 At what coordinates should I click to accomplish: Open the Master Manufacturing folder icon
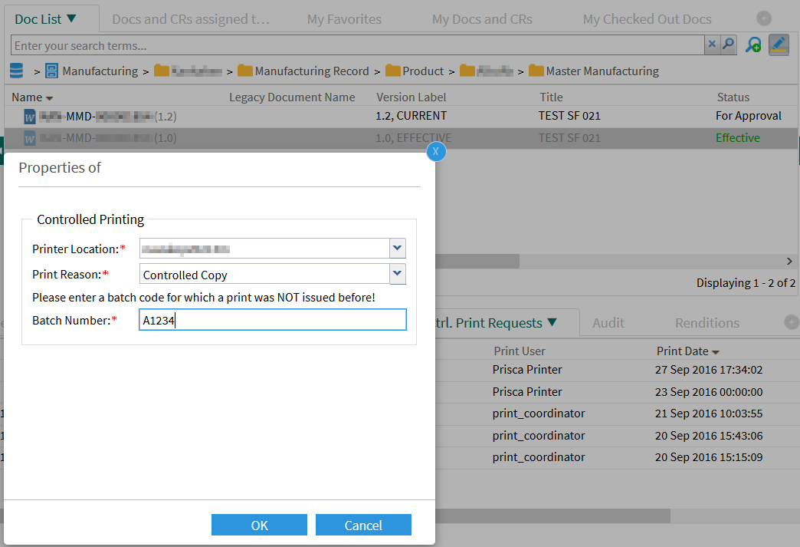(x=533, y=71)
